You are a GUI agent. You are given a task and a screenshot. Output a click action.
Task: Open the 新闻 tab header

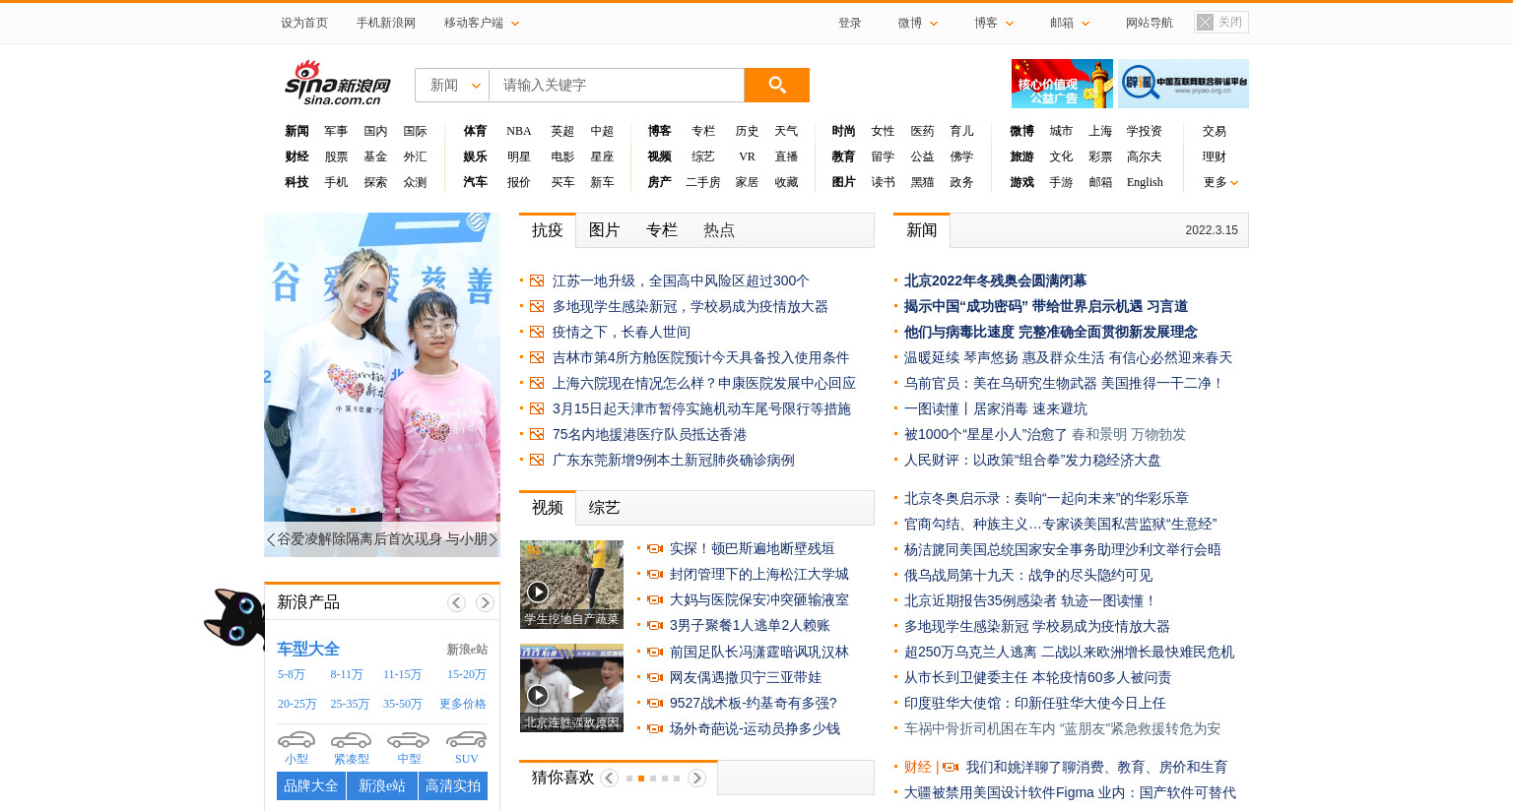[x=922, y=230]
